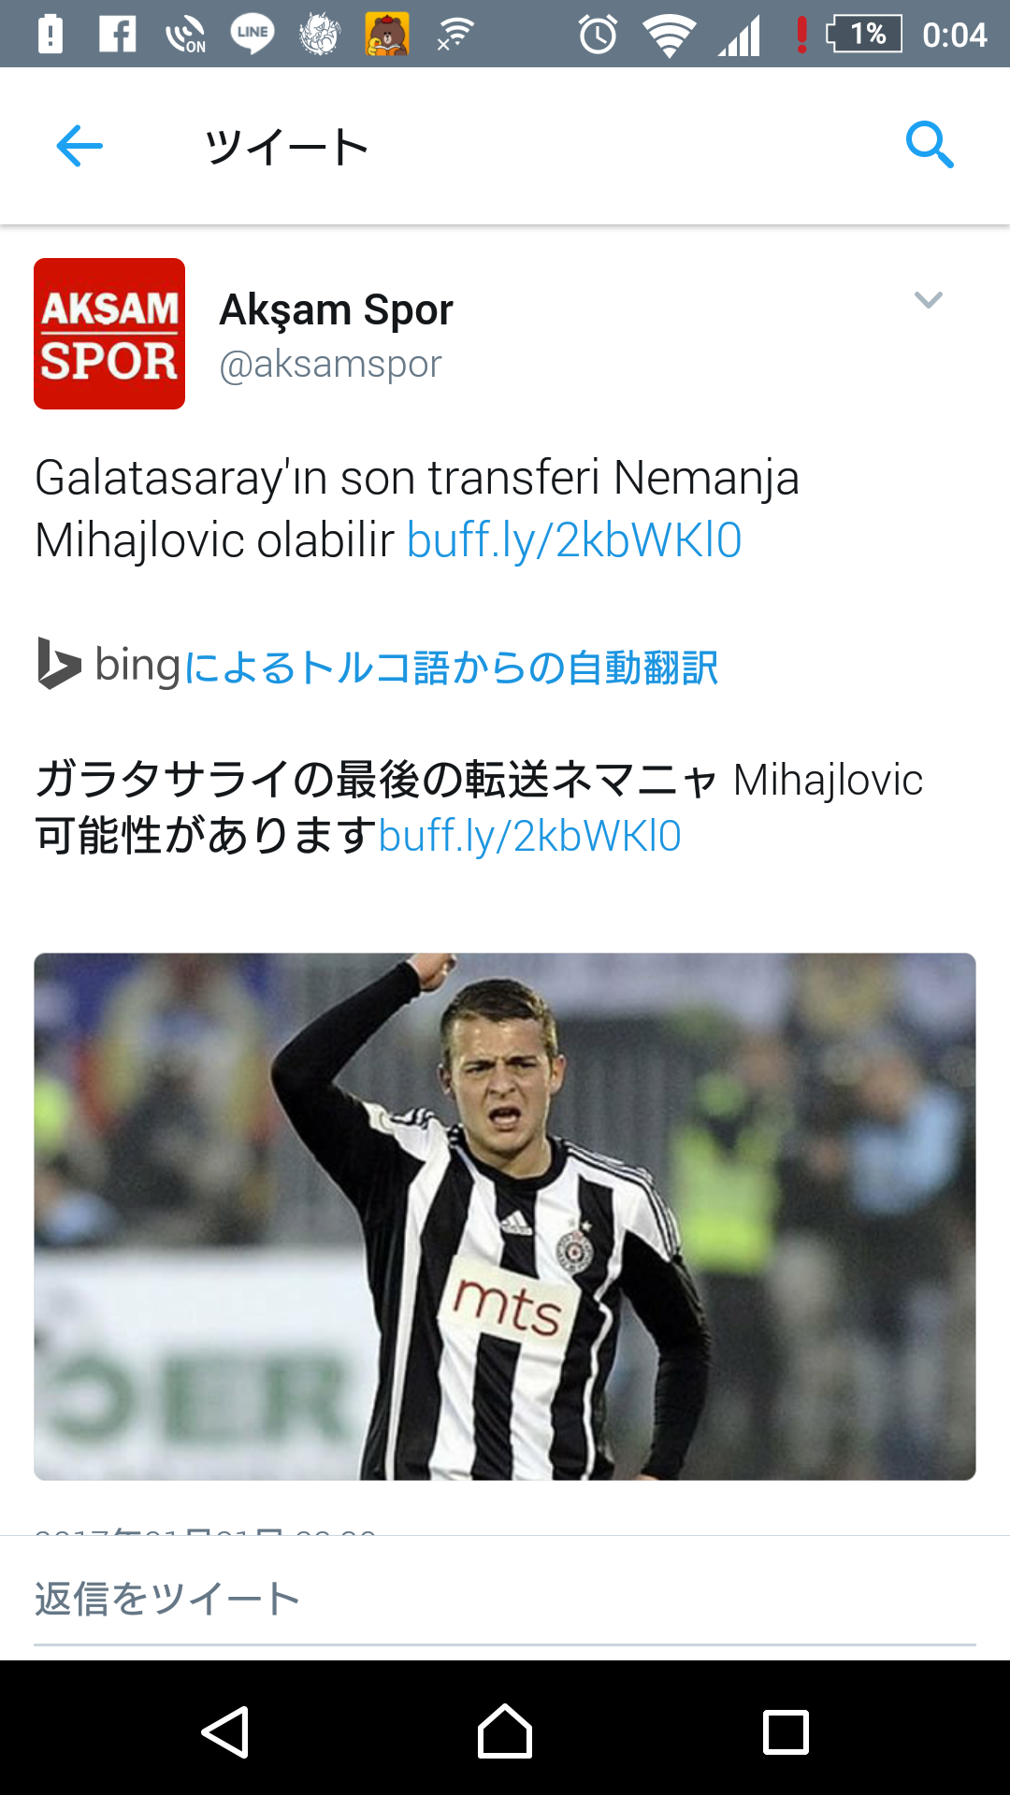Tap the alarm clock status icon
Screen dimensions: 1010x1795
(598, 35)
